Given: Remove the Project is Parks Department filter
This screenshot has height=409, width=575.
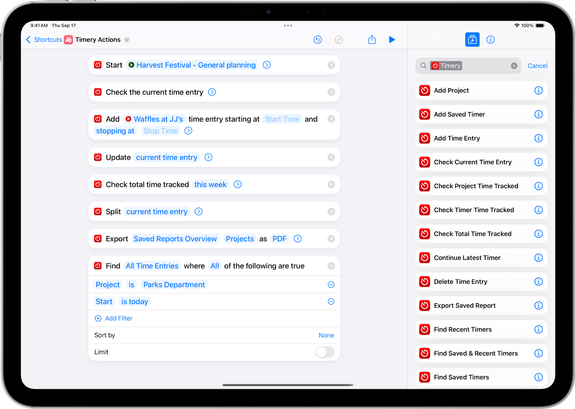Looking at the screenshot, I should [331, 285].
